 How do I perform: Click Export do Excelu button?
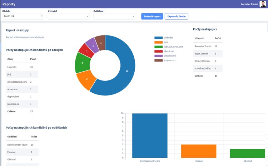coord(176,16)
